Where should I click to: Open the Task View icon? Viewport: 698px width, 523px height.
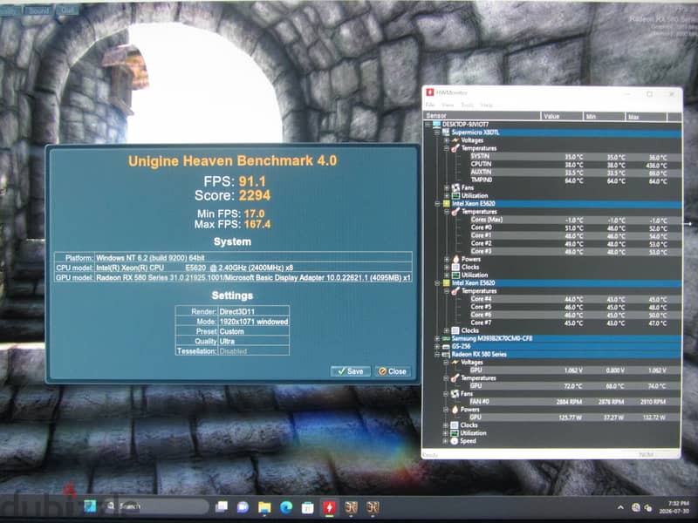(222, 507)
